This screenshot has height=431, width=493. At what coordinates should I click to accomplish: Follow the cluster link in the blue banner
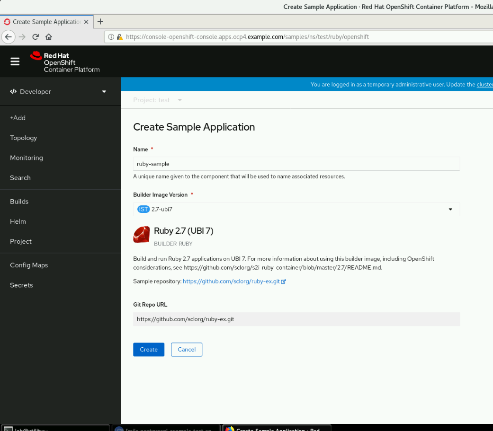484,85
